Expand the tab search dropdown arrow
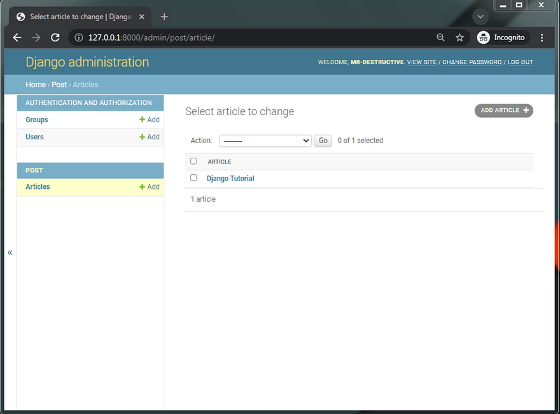560x414 pixels. tap(480, 17)
